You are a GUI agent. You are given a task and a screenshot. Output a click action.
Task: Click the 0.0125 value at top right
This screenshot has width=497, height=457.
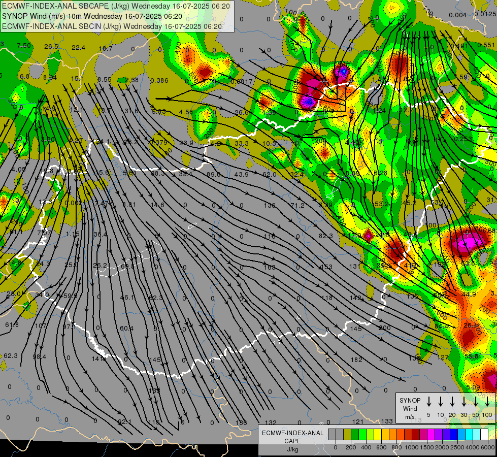click(x=485, y=14)
